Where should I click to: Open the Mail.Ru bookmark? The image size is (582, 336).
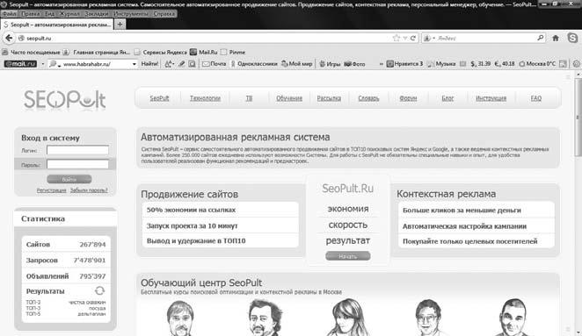pyautogui.click(x=204, y=53)
